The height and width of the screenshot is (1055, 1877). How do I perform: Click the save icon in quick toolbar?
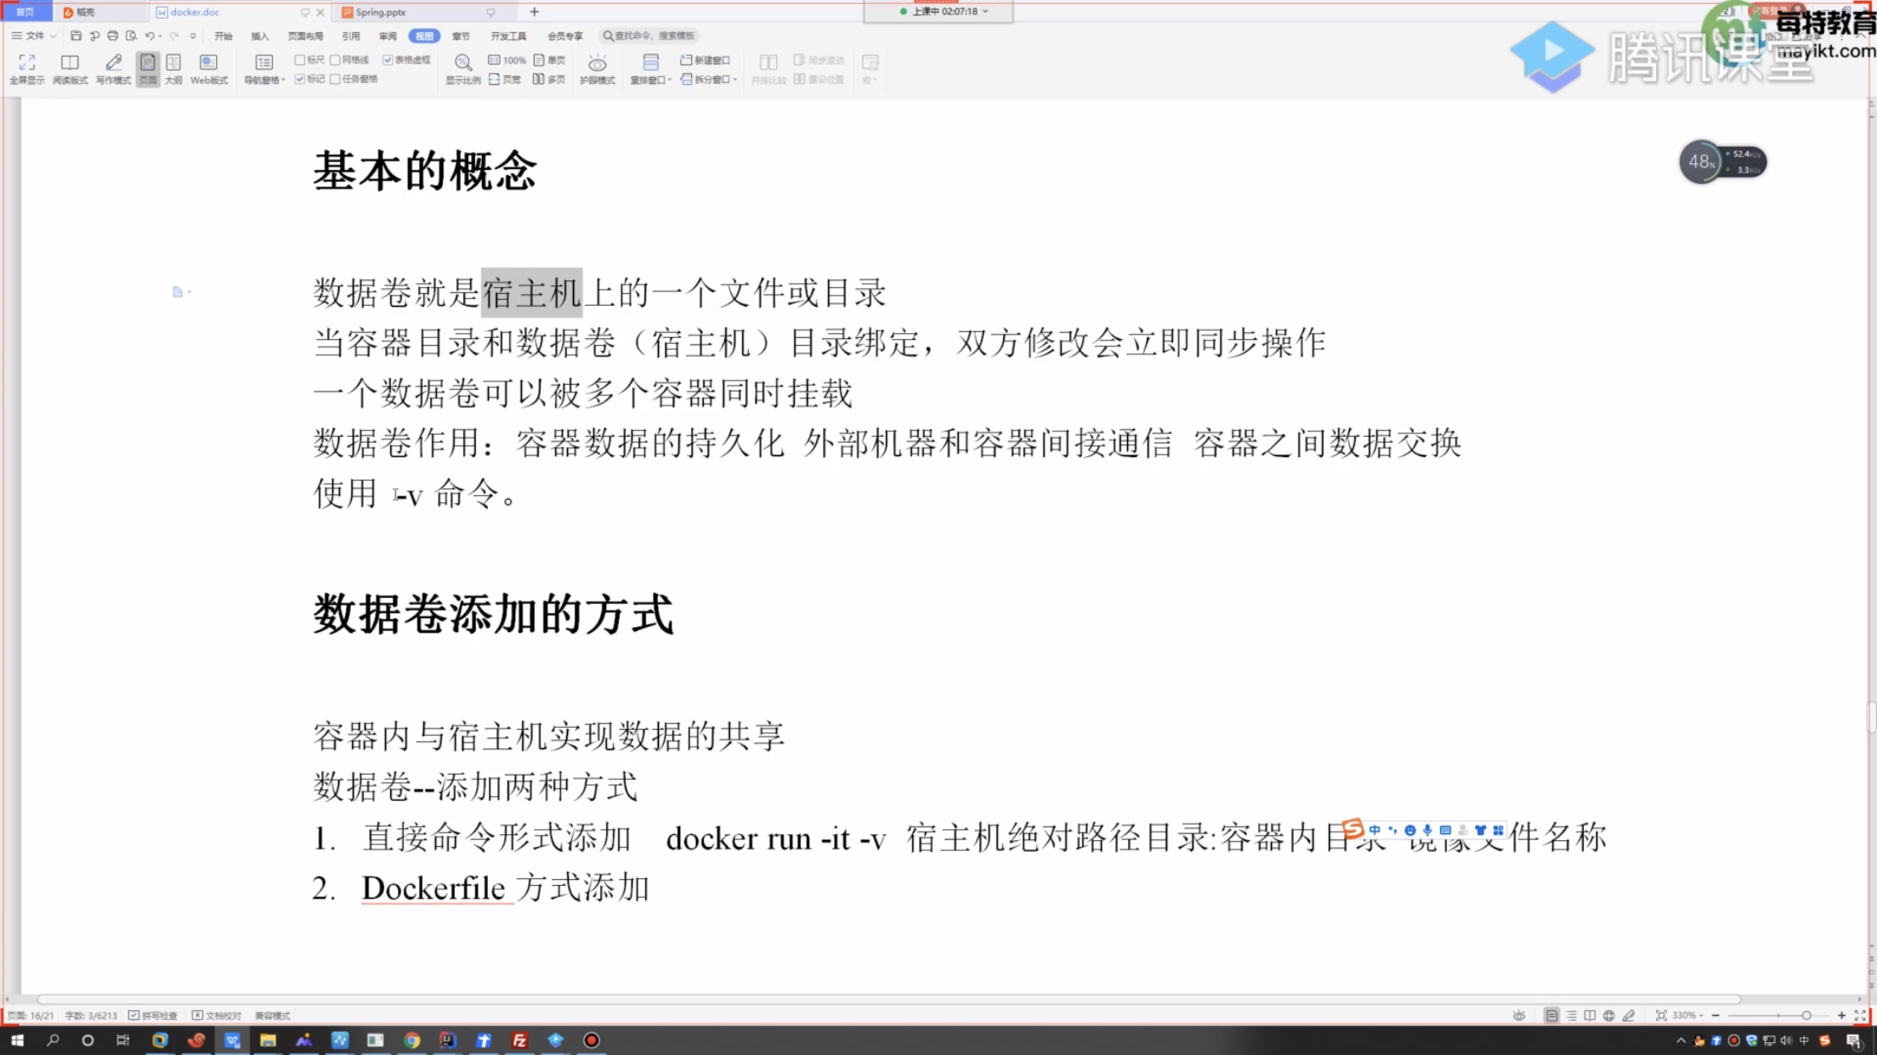point(76,36)
